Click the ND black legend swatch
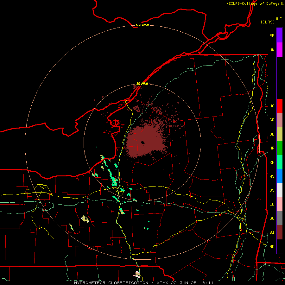The image size is (285, 285). [280, 246]
